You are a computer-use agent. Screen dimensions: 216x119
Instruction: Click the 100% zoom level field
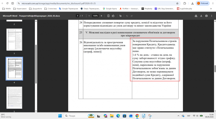(95, 16)
